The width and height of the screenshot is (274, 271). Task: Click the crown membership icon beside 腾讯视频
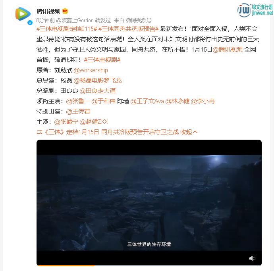(65, 11)
